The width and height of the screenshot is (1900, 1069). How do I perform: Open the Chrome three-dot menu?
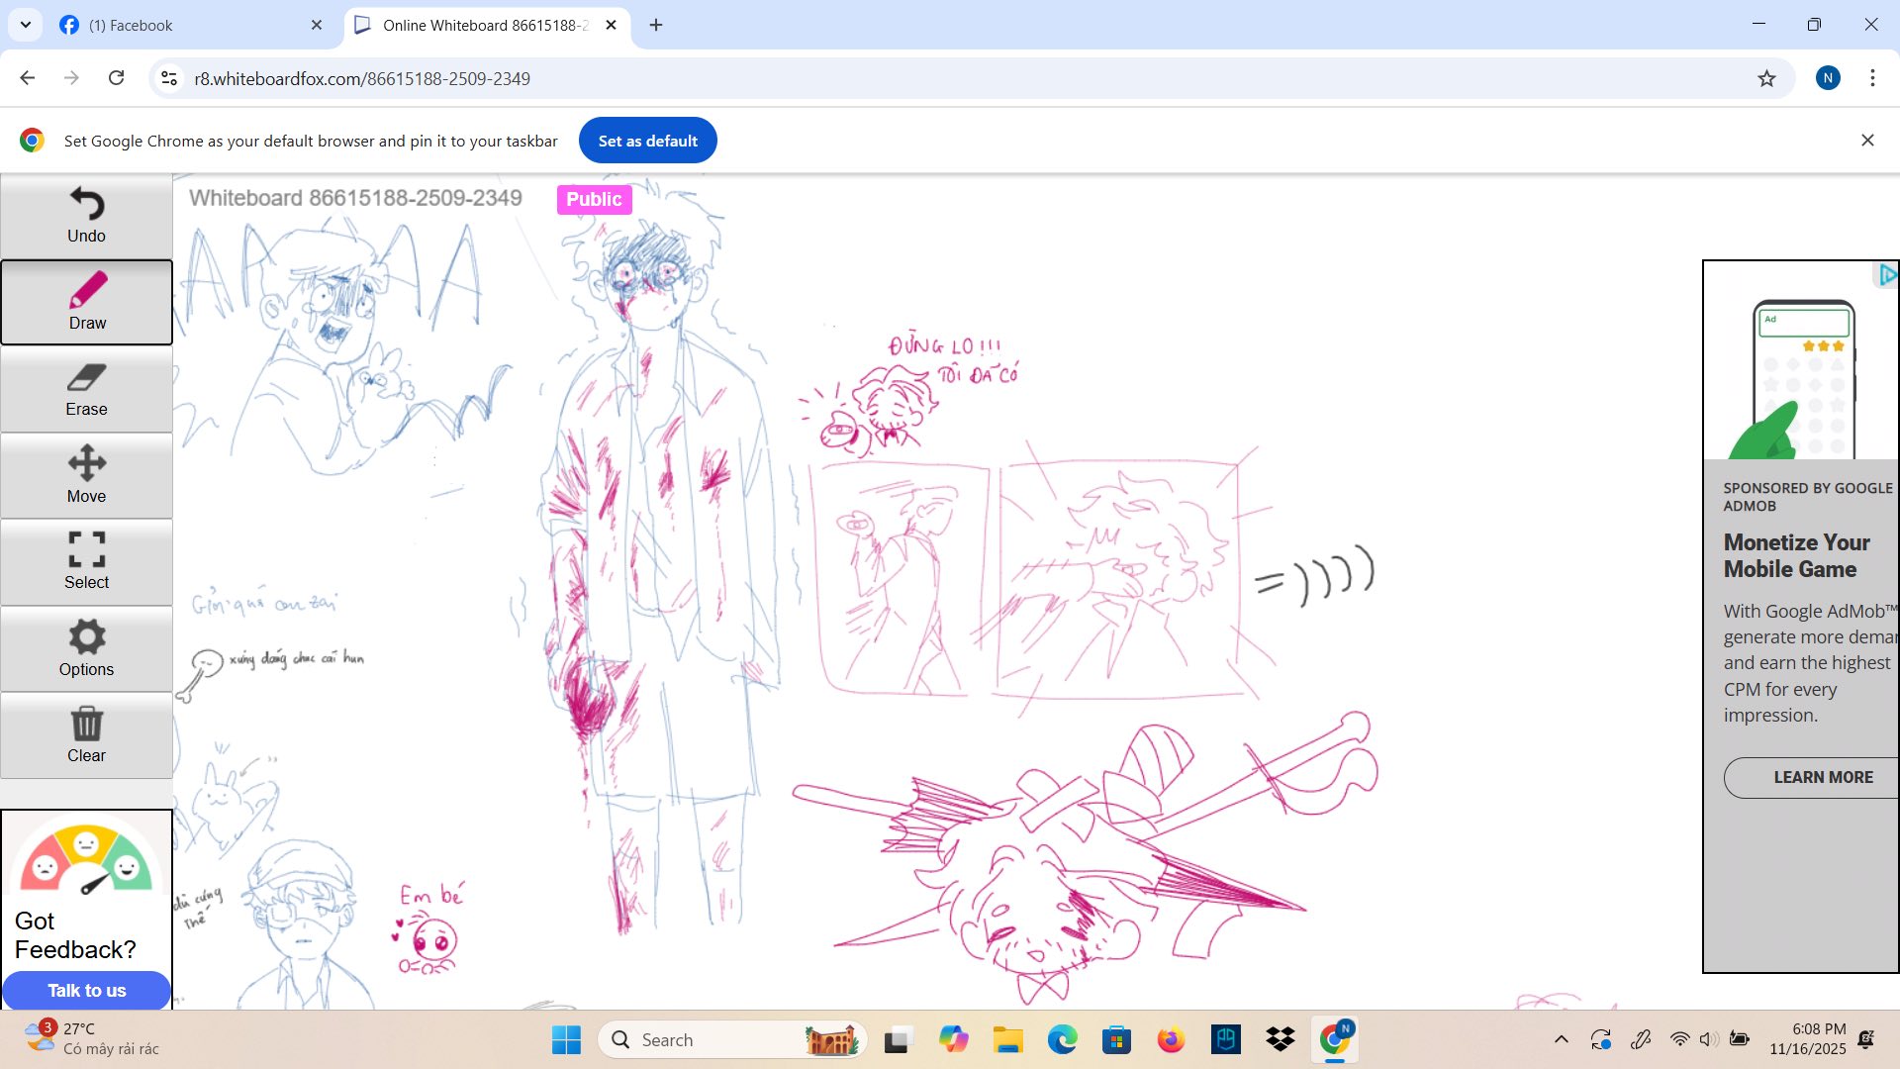1872,78
